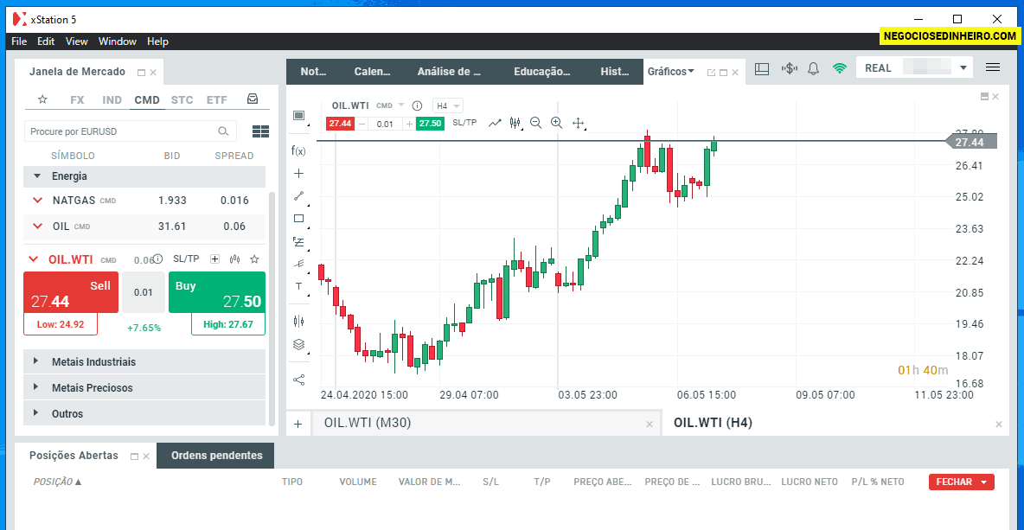This screenshot has height=530, width=1024.
Task: Click the market watch vertical scrollbar
Action: (x=272, y=307)
